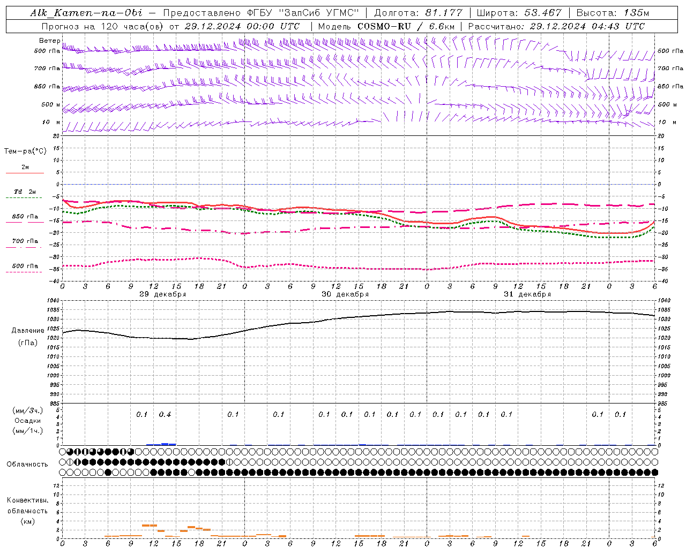The height and width of the screenshot is (548, 686).
Task: Click the model name COSMO-RU / 6.6км
Action: click(406, 26)
